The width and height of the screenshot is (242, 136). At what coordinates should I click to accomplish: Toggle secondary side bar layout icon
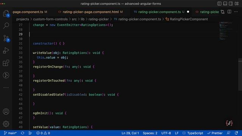coord(231,3)
